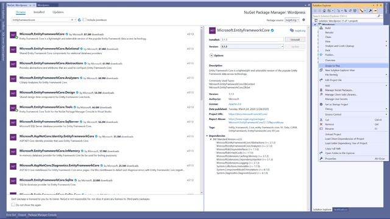Click the Cut scissors icon in context menu
This screenshot has height=219, width=390.
pos(321,120)
